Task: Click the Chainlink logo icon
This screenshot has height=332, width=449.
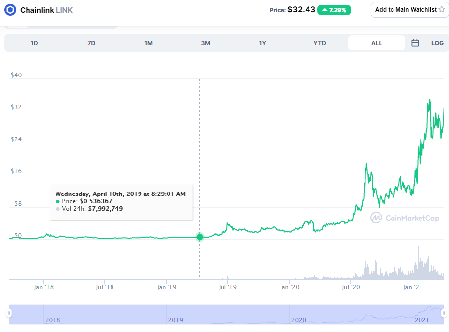Action: click(10, 10)
